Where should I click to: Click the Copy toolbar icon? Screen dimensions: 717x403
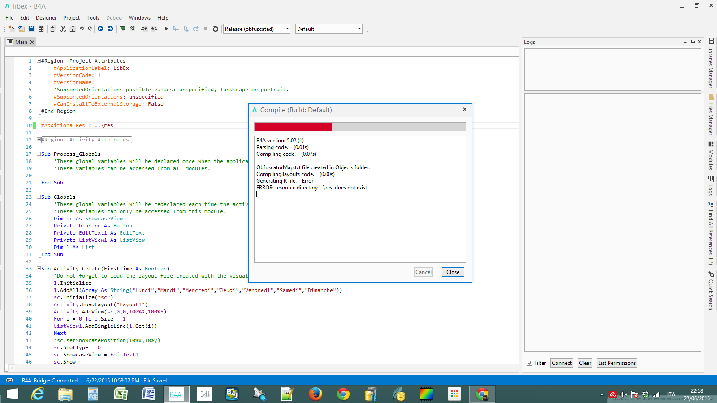pyautogui.click(x=53, y=29)
